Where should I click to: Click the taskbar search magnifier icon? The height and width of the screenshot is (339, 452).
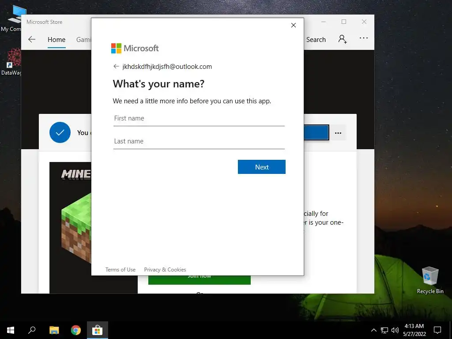(32, 330)
